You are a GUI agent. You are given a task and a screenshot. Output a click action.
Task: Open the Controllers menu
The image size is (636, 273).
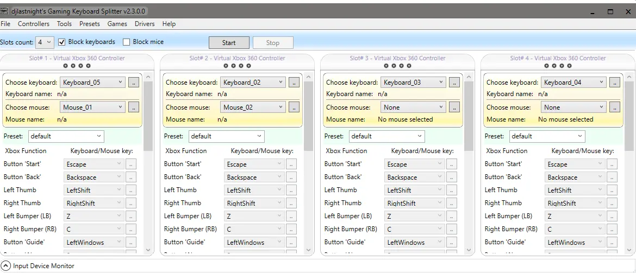point(34,24)
